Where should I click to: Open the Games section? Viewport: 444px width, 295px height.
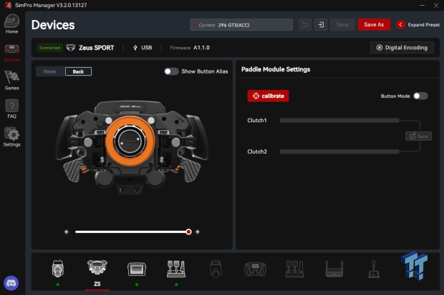coord(11,81)
